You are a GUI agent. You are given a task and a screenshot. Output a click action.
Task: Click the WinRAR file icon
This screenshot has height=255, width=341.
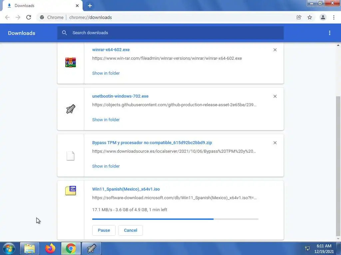pos(71,62)
